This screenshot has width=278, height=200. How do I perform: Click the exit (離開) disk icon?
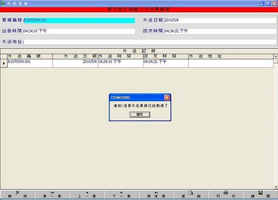(260, 193)
